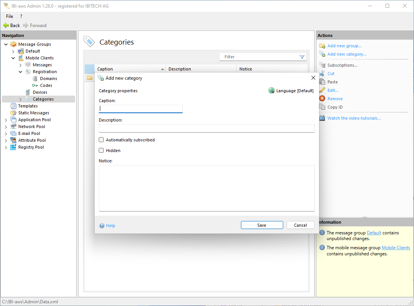414x306 pixels.
Task: Collapse the Mobile Clients tree node
Action: click(x=13, y=58)
